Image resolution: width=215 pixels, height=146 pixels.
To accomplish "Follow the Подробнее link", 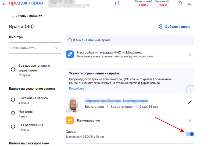I will (77, 89).
